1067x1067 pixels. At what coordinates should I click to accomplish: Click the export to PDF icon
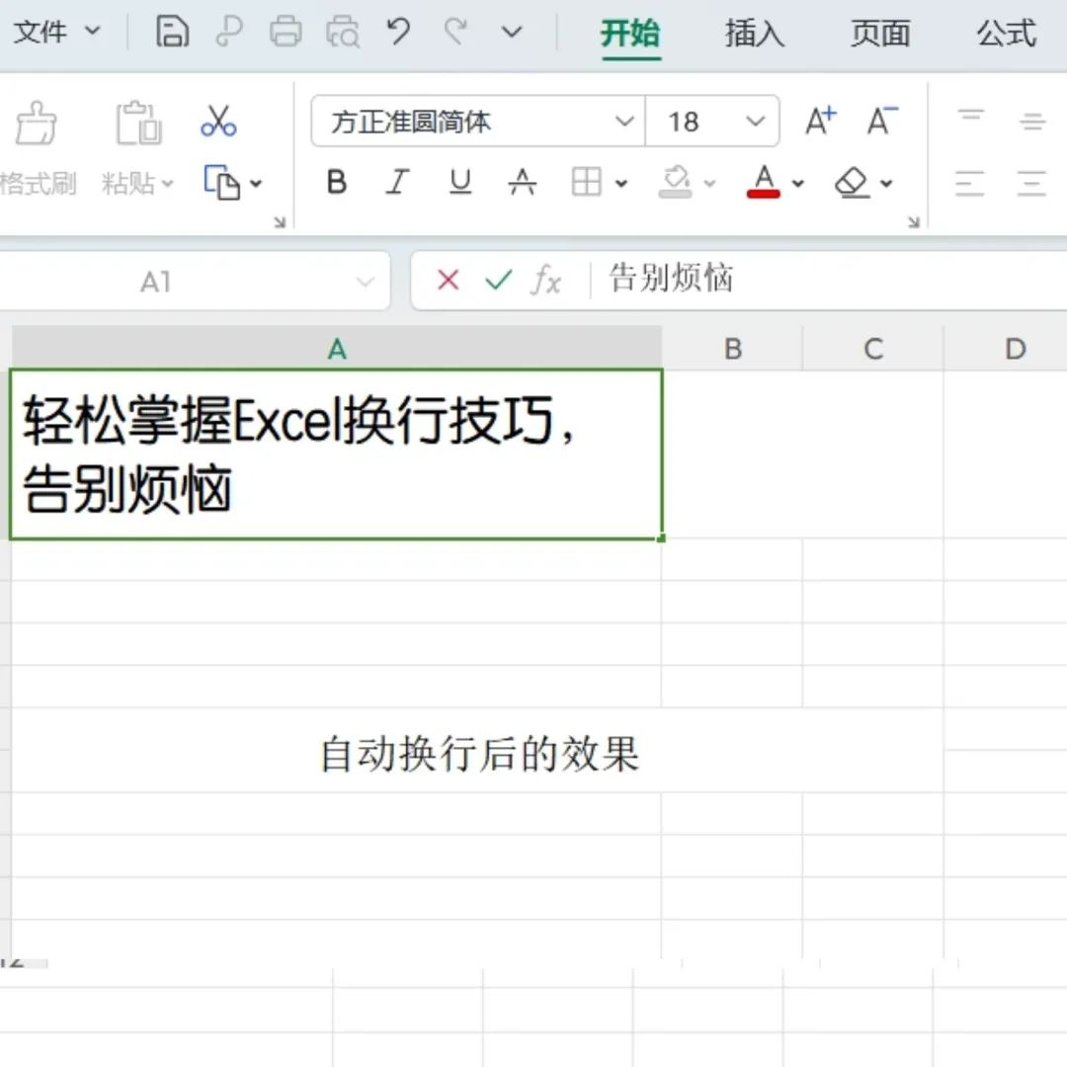tap(229, 32)
